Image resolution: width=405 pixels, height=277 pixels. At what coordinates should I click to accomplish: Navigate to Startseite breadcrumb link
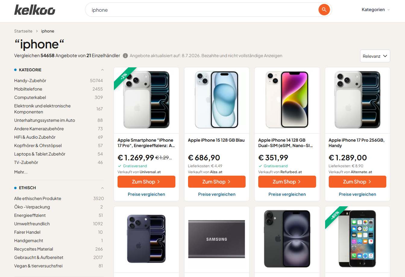23,31
